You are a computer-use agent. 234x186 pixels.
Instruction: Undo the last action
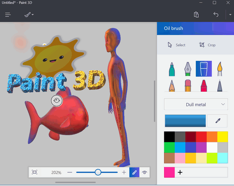pos(216,14)
